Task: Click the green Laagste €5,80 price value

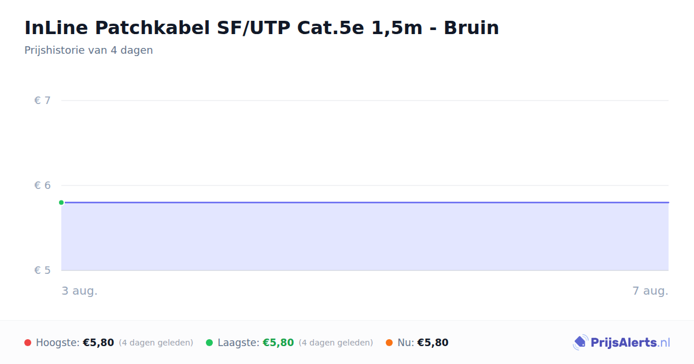Action: pyautogui.click(x=278, y=343)
